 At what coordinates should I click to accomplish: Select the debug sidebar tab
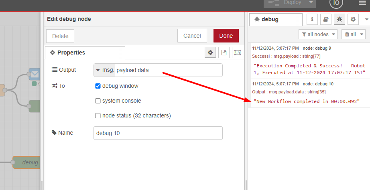[275, 19]
